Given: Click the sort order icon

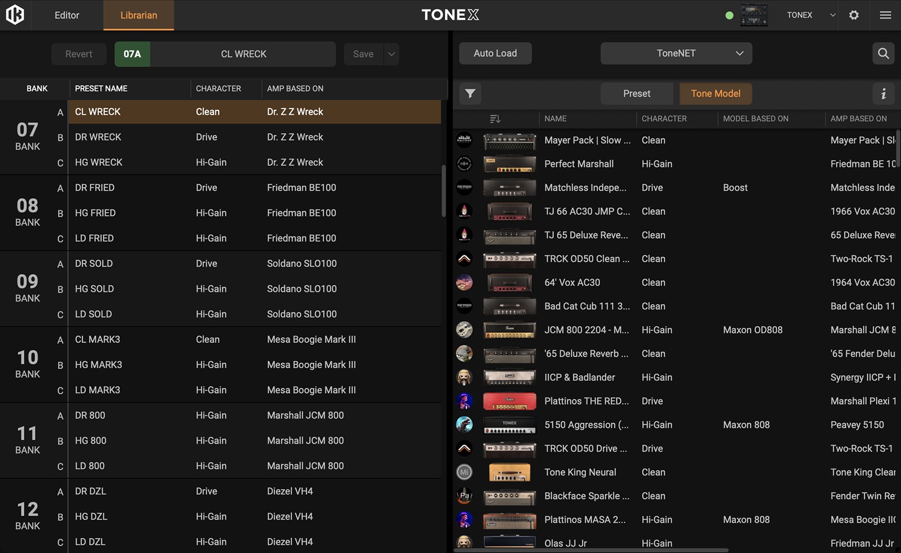Looking at the screenshot, I should (x=495, y=119).
